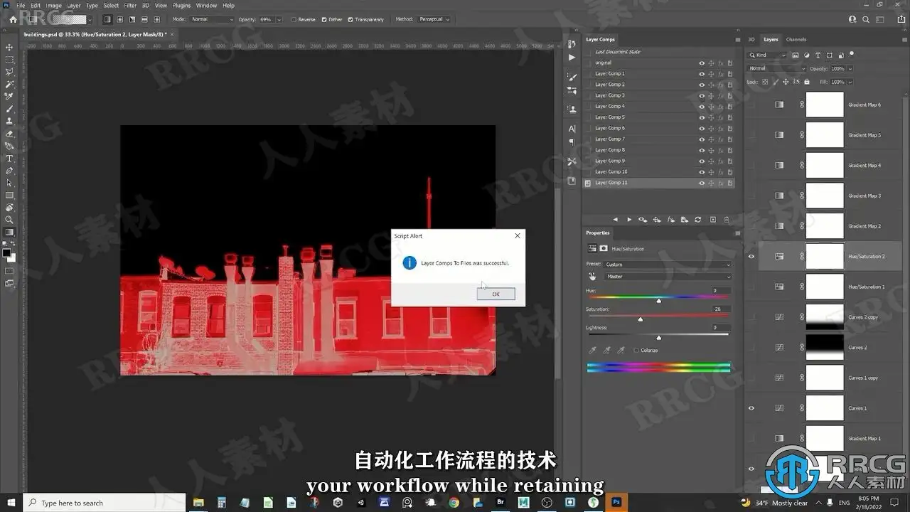
Task: Open the Plugins menu
Action: point(181,5)
